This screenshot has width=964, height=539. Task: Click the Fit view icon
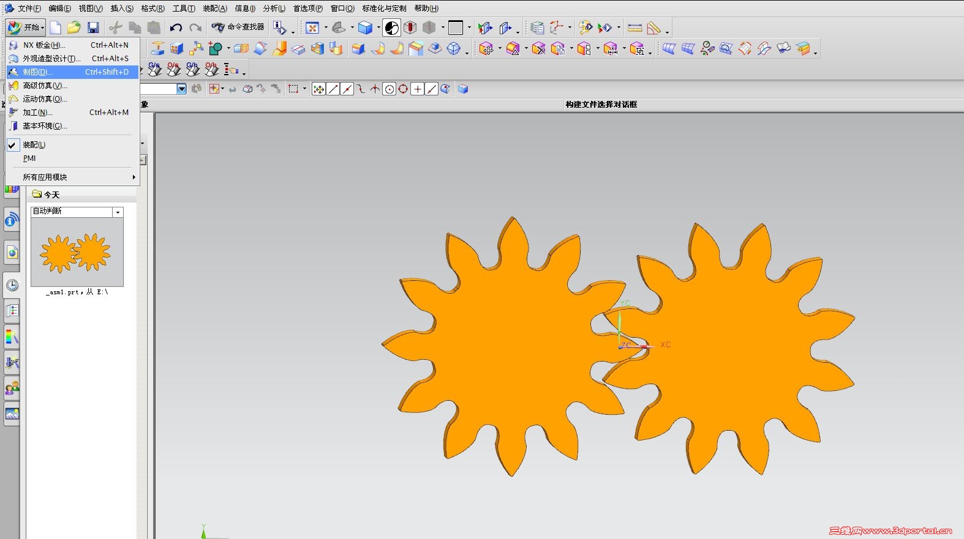[x=312, y=28]
